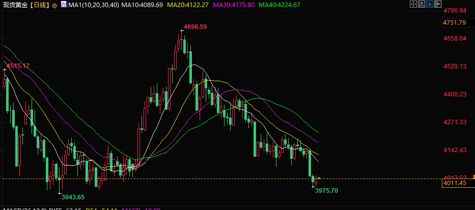
Task: Click the four-dot crosshair cursor icon
Action: pos(413,4)
